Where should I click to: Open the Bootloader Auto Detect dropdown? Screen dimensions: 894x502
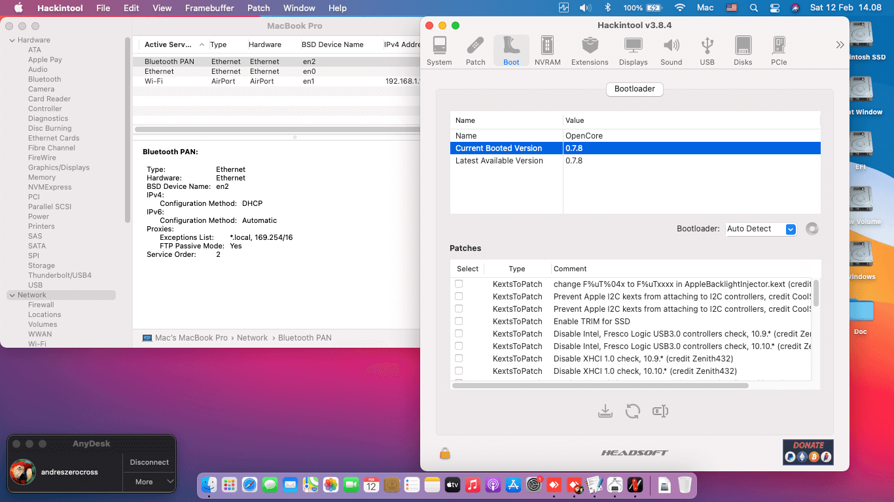[761, 229]
